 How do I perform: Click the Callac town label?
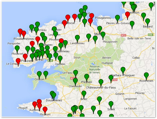136,58
